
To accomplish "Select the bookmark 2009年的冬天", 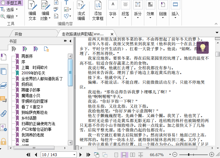I will [x=33, y=73].
